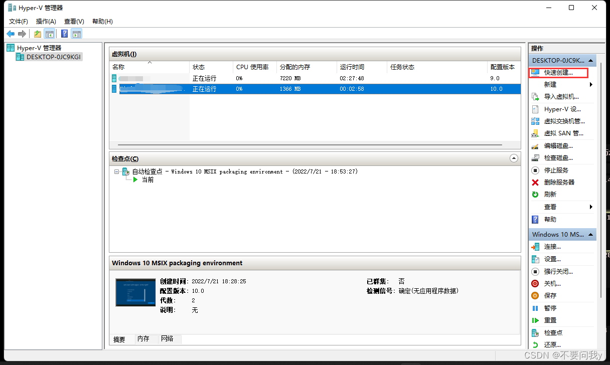This screenshot has height=365, width=610.
Task: Click the up one level folder icon
Action: click(x=37, y=34)
